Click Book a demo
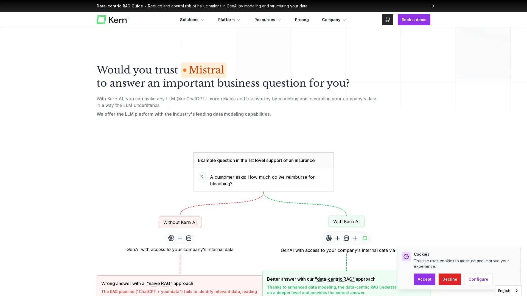The width and height of the screenshot is (527, 296). coord(414,19)
